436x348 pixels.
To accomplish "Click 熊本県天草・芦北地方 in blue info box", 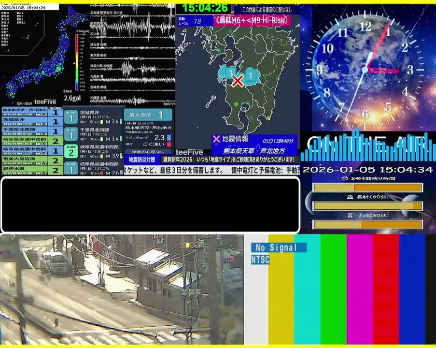I will tap(254, 151).
